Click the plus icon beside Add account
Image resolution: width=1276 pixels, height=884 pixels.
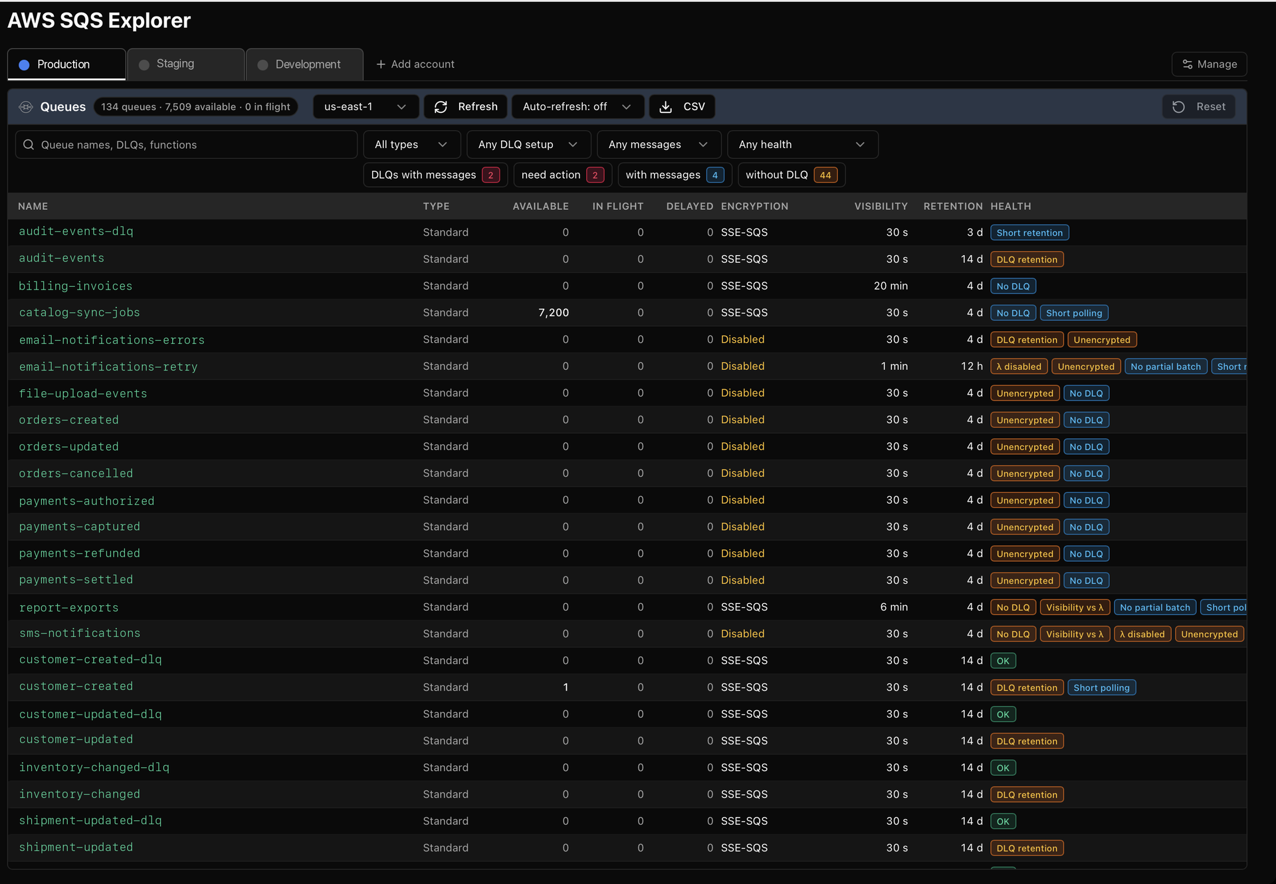[x=381, y=64]
